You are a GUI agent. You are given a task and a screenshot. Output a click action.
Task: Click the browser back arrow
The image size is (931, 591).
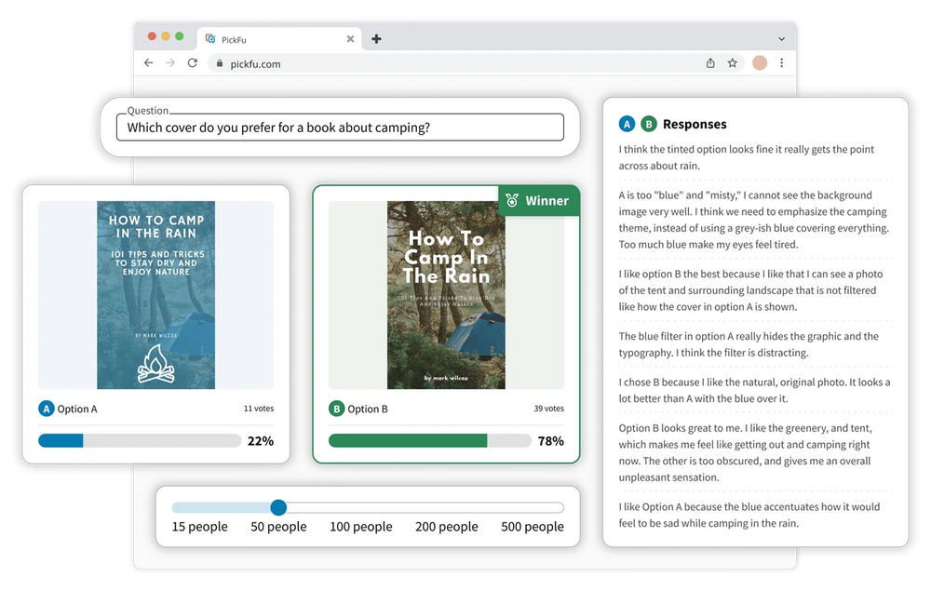coord(148,63)
